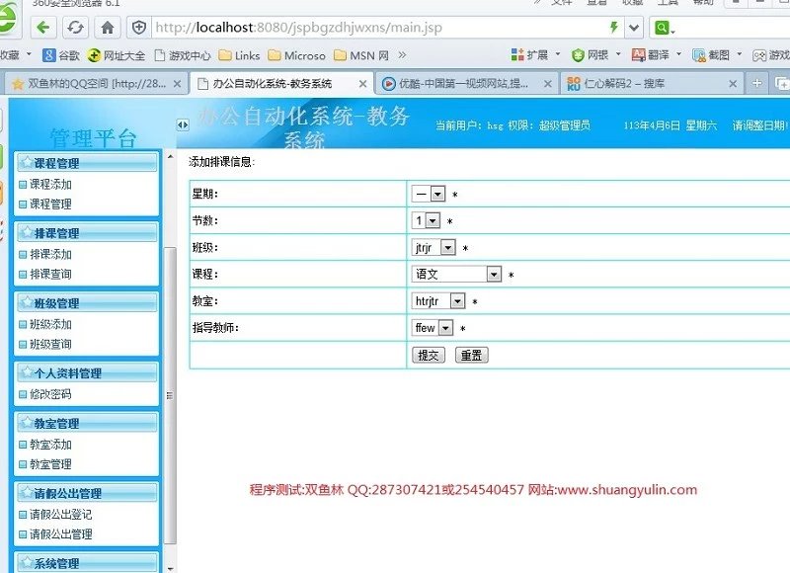
Task: Click the browser back arrow button
Action: click(x=43, y=27)
